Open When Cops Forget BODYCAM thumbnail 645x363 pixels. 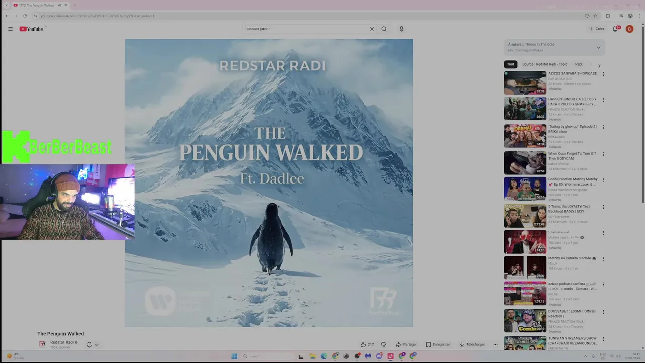click(x=525, y=163)
